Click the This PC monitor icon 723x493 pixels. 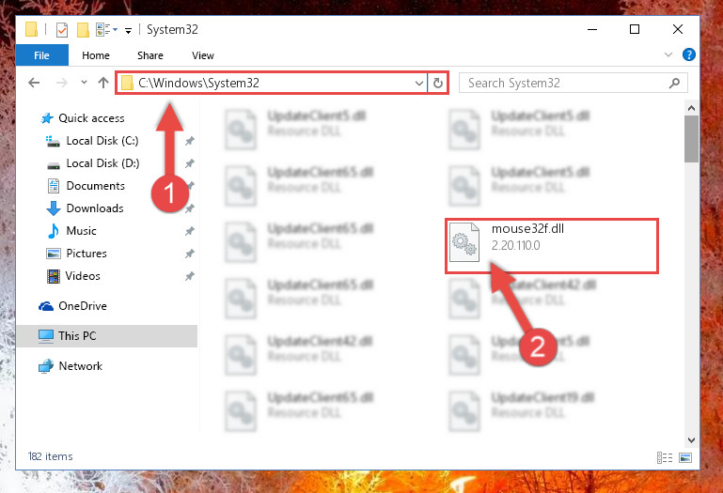(x=46, y=336)
